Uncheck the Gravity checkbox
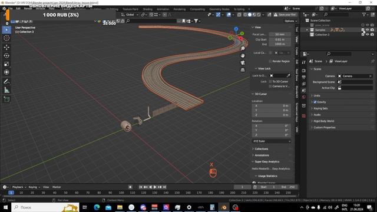Image resolution: width=377 pixels, height=212 pixels. (315, 102)
